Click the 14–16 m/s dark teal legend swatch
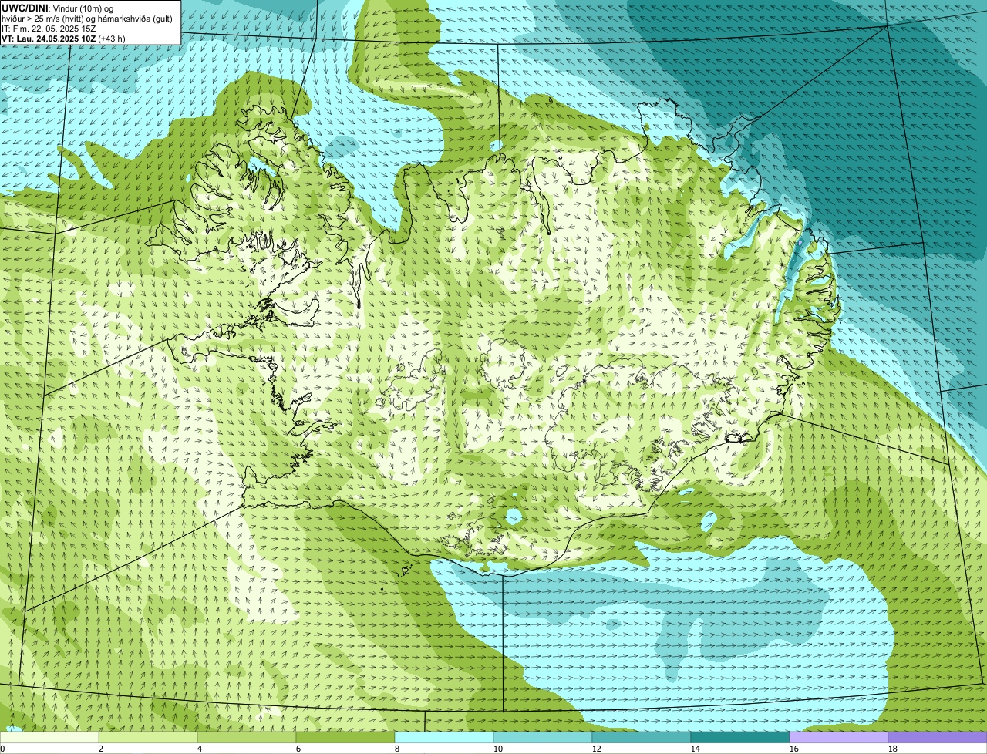 click(740, 738)
